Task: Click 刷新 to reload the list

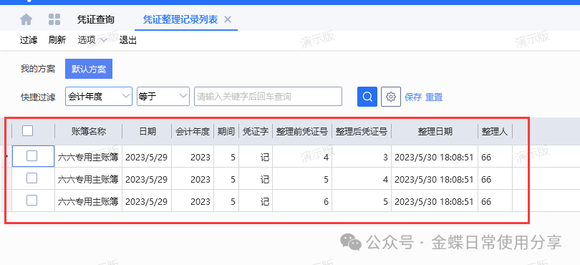Action: coord(57,40)
